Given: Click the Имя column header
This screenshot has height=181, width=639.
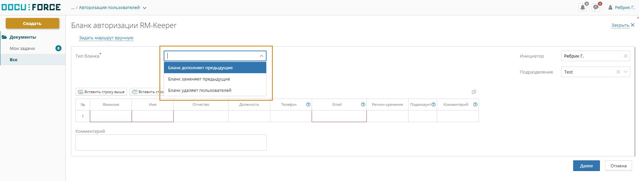Looking at the screenshot, I should (153, 104).
